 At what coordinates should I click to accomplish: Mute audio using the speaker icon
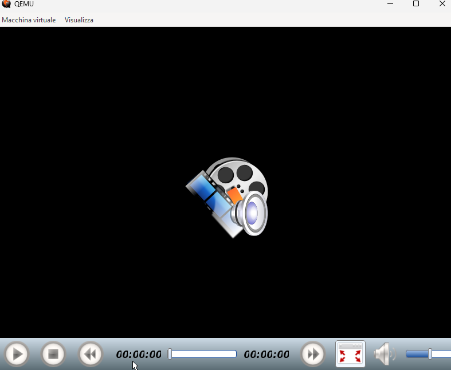tap(385, 354)
